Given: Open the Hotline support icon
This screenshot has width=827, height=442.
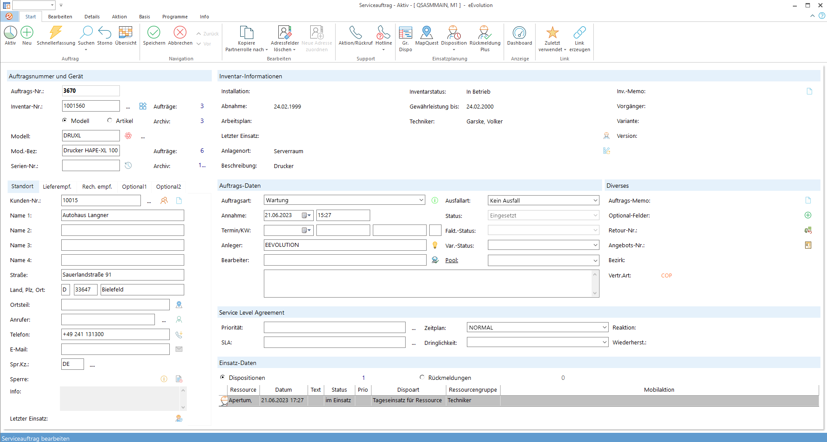Looking at the screenshot, I should coord(383,32).
